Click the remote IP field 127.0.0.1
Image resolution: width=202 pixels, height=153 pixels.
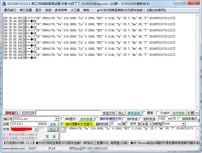pos(24,124)
